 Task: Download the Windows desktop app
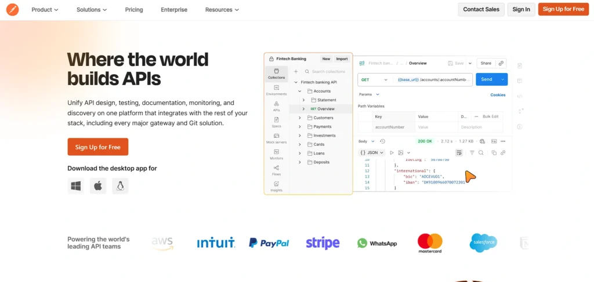coord(76,186)
